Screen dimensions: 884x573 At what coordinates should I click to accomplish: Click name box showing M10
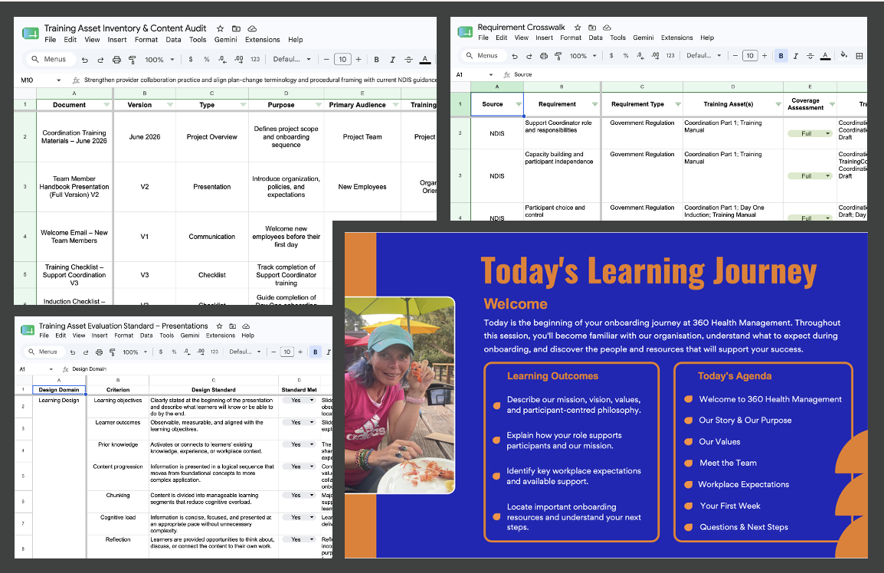[41, 80]
